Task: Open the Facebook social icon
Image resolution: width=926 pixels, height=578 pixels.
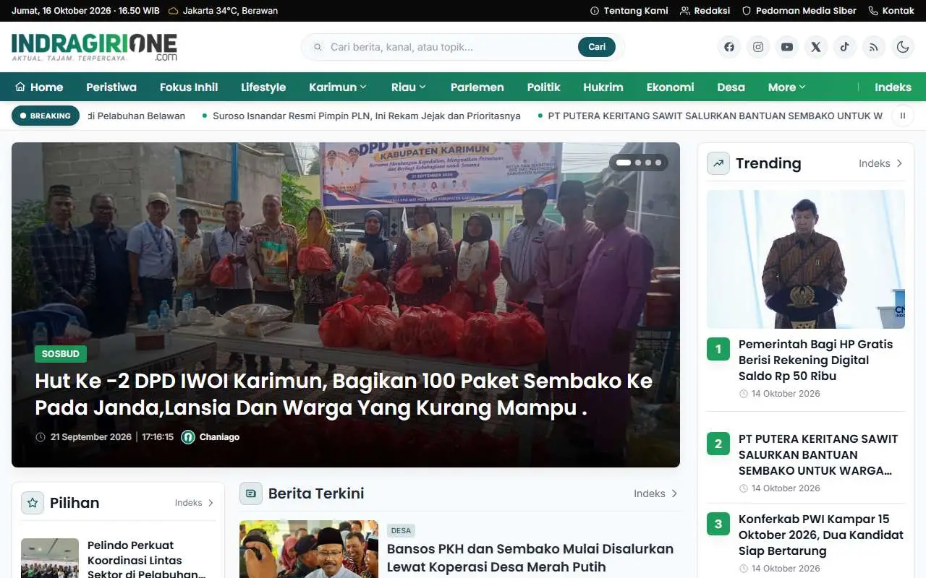Action: click(729, 47)
